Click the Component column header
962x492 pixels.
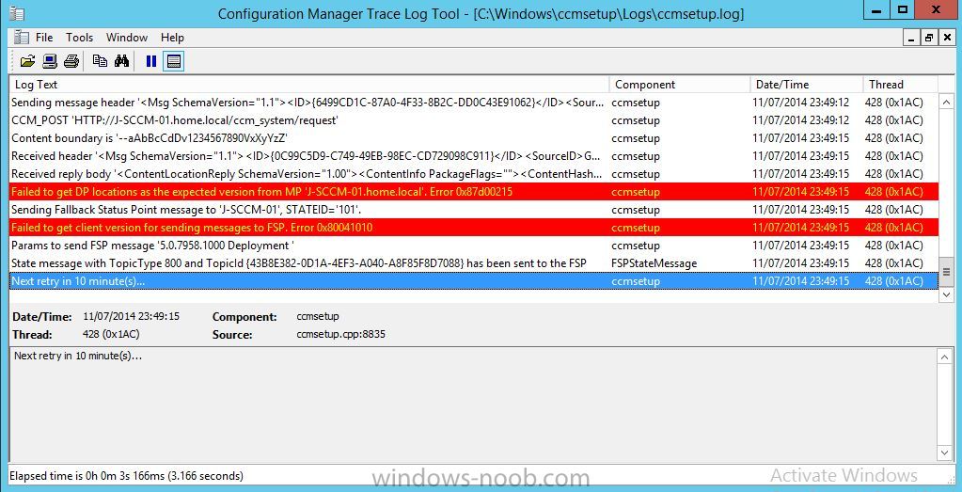(x=681, y=85)
